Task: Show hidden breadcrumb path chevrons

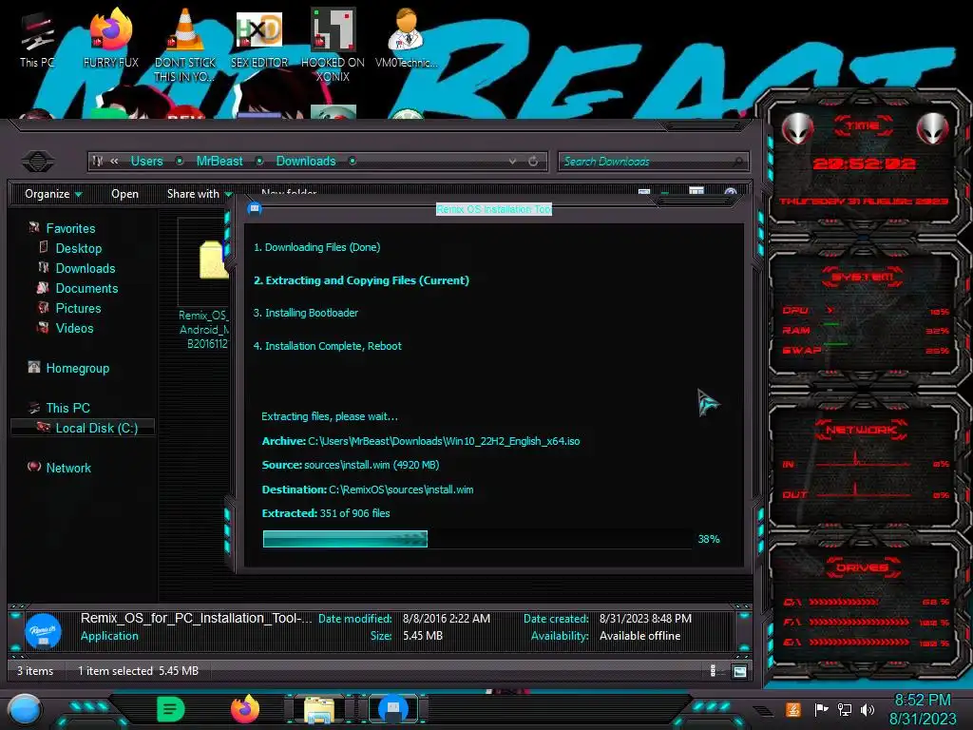Action: click(114, 162)
